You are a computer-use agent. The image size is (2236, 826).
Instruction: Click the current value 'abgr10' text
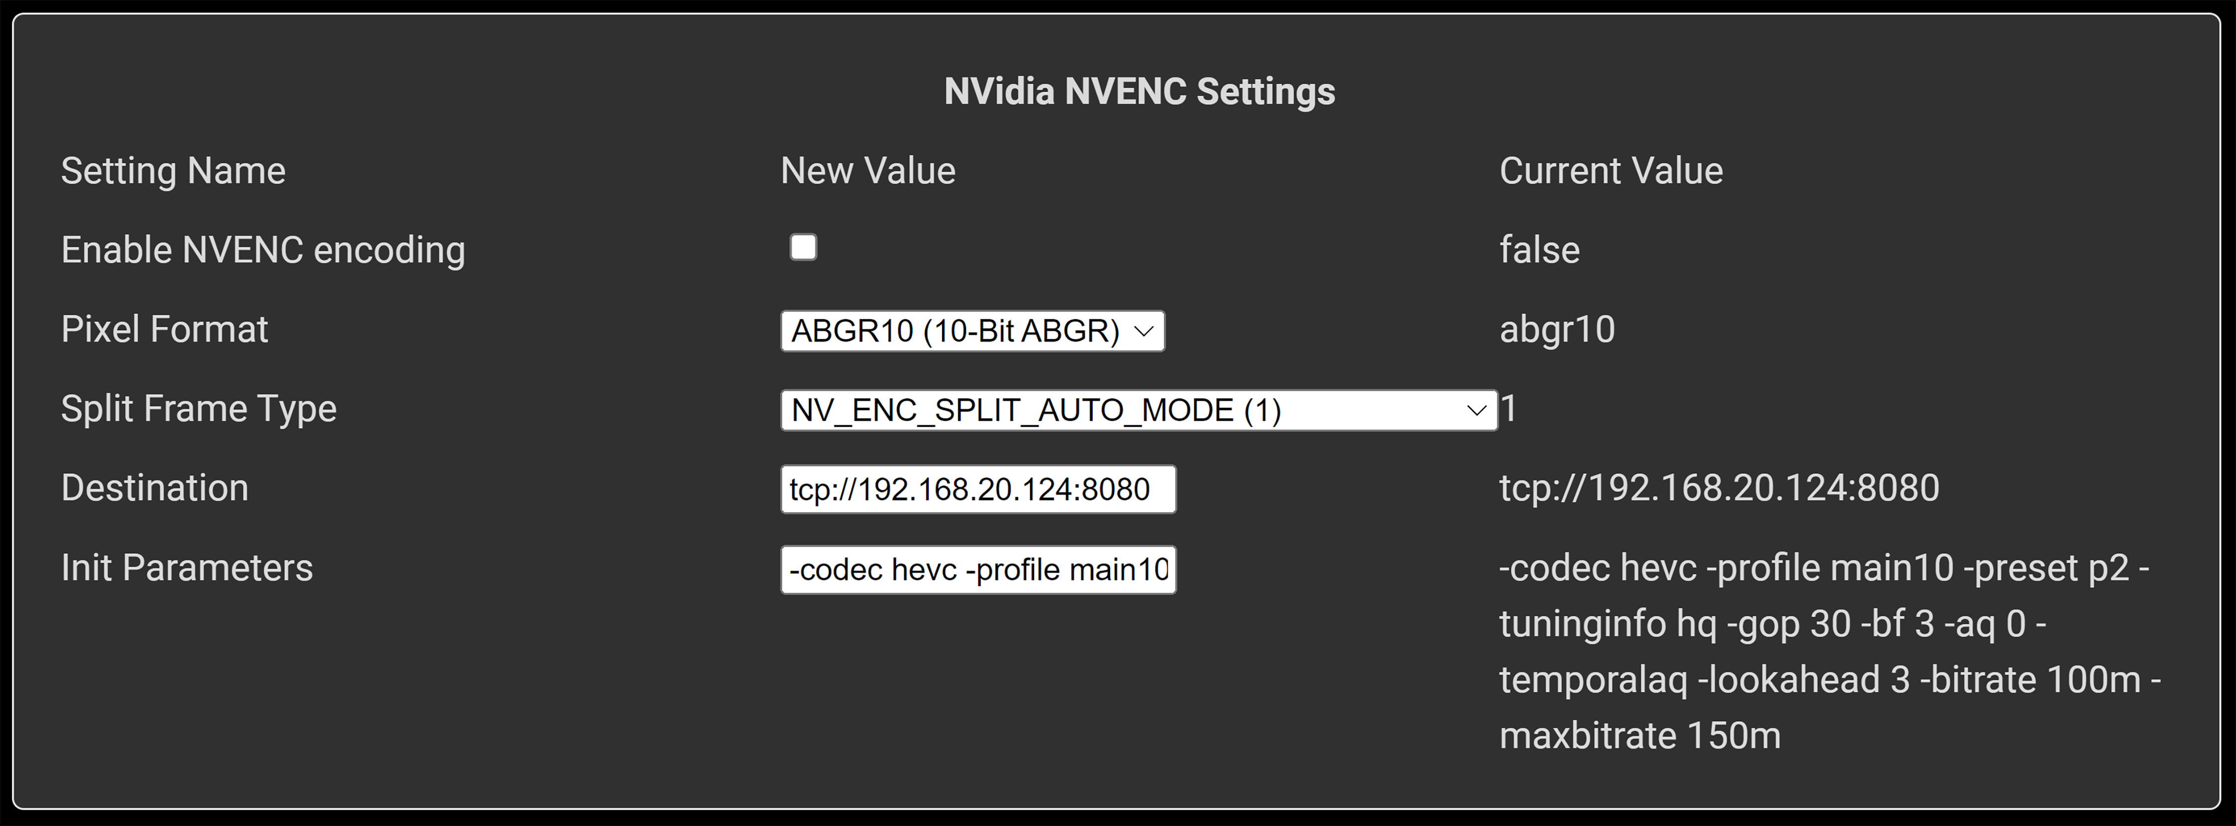coord(1557,330)
